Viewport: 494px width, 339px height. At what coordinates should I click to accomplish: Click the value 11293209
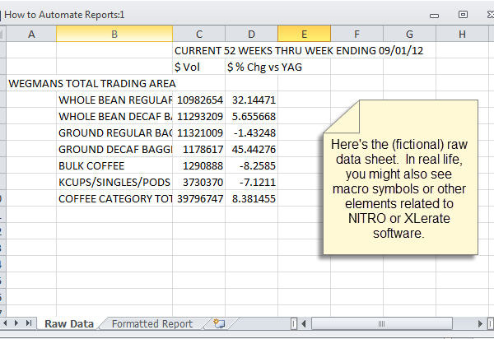(x=198, y=116)
